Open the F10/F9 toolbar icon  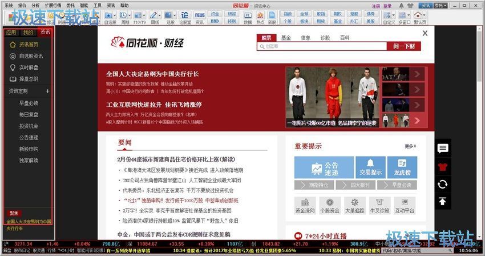[138, 15]
